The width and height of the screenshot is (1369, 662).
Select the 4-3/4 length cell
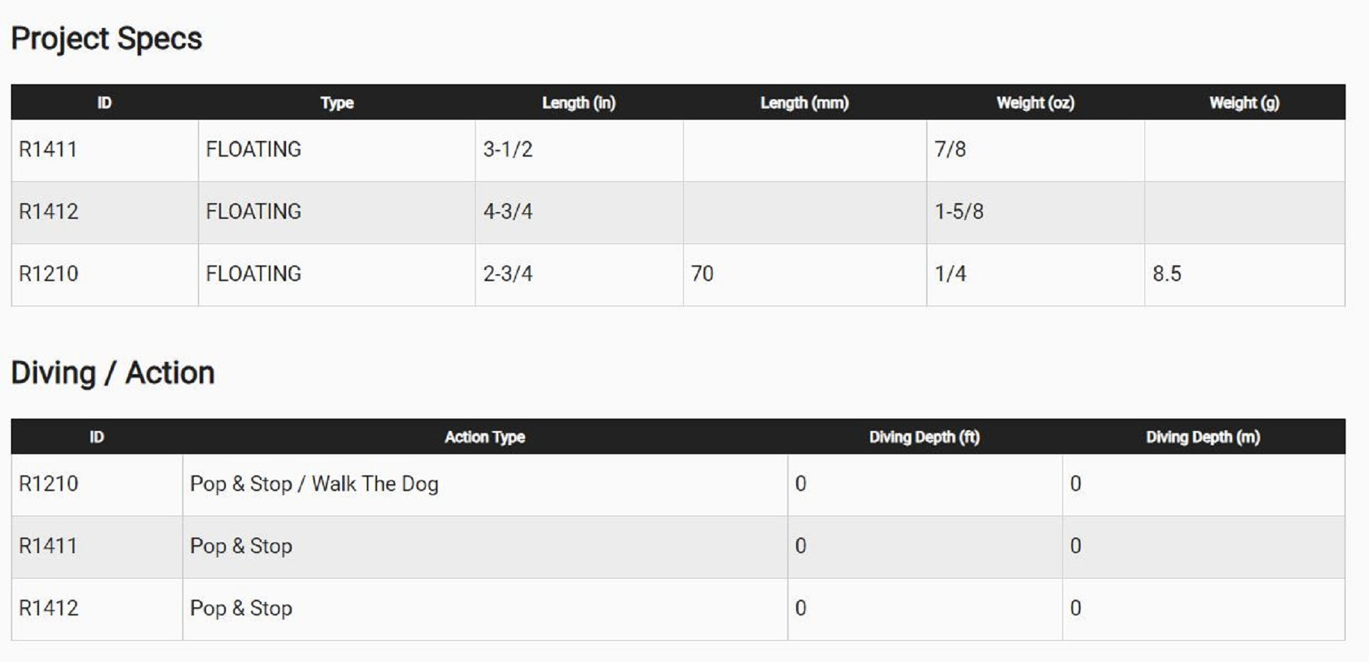pos(508,212)
